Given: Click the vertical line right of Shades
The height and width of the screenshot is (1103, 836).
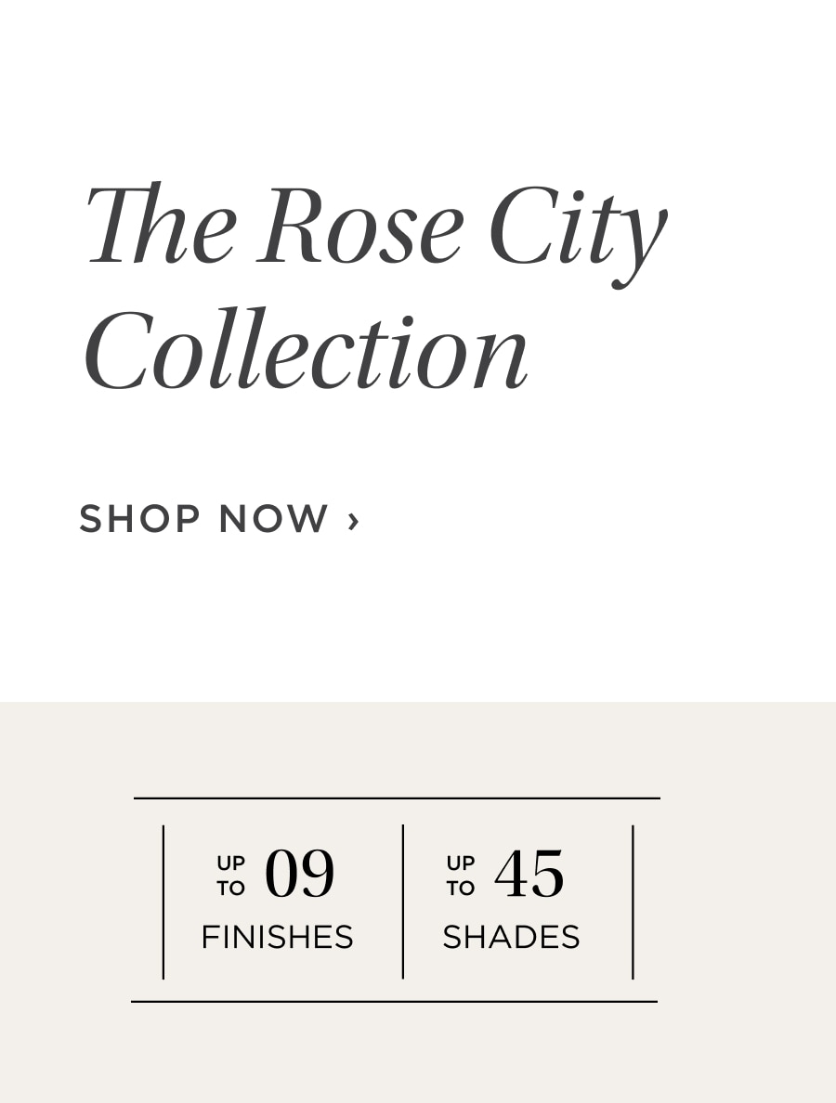Looking at the screenshot, I should click(x=633, y=902).
